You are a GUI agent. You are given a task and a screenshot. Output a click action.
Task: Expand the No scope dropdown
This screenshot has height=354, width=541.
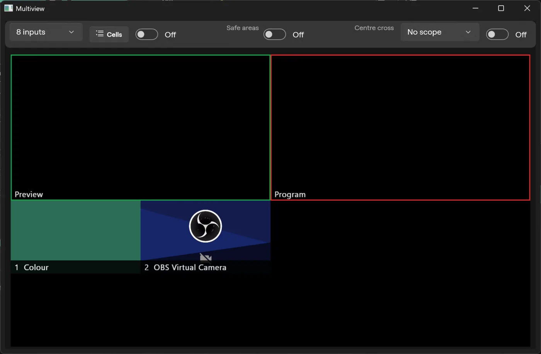pos(440,32)
